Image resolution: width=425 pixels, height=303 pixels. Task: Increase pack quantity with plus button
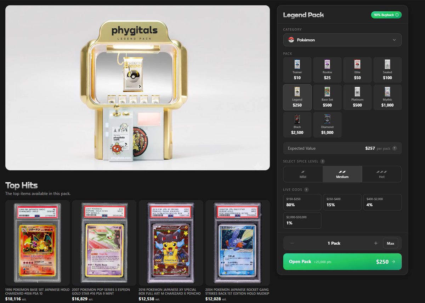click(x=376, y=243)
